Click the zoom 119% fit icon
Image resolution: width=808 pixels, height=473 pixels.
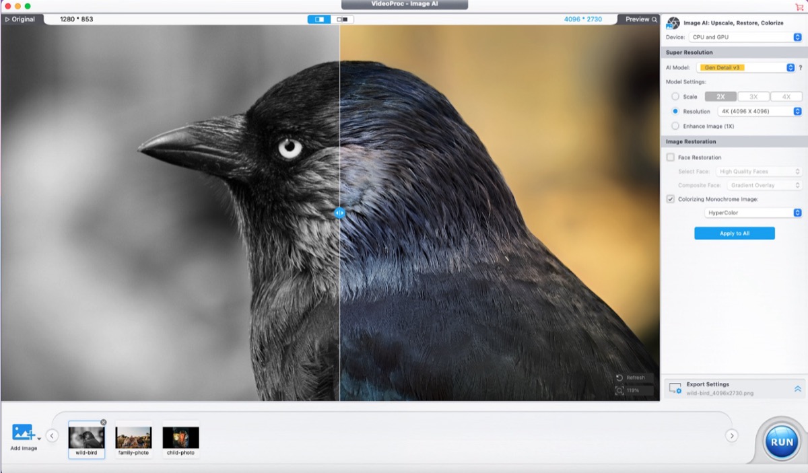pos(619,390)
